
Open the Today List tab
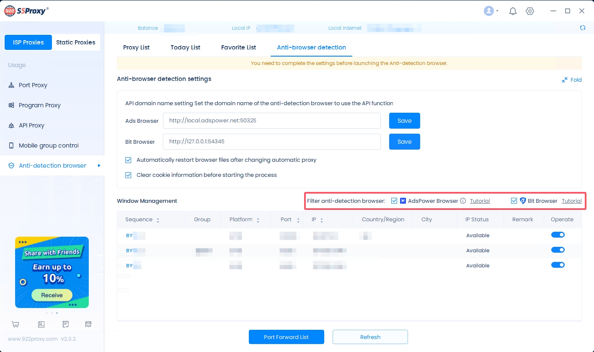(x=185, y=47)
